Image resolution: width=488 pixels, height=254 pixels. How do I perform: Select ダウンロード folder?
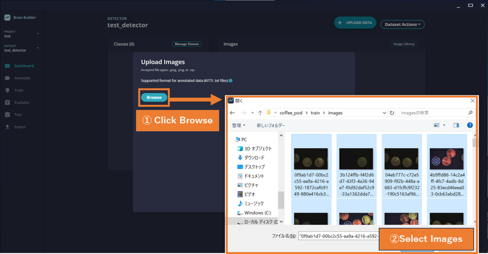[251, 158]
